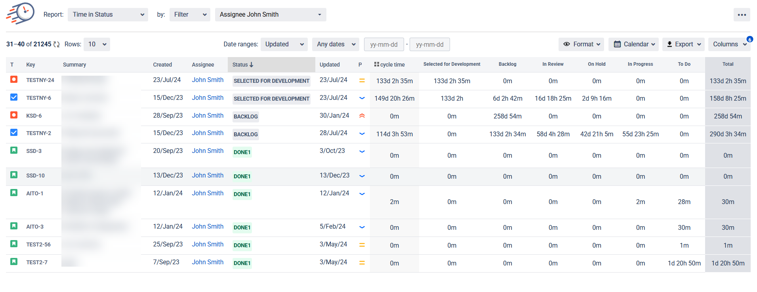Sort by the Status column header
757x292 pixels.
click(x=243, y=65)
